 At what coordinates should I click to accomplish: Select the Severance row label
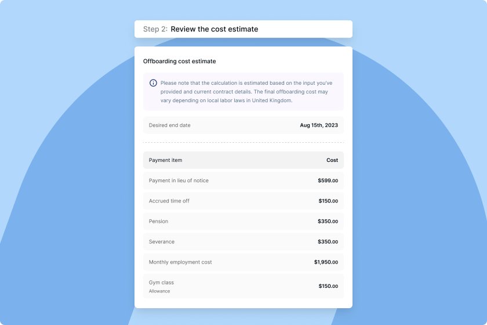(x=161, y=241)
